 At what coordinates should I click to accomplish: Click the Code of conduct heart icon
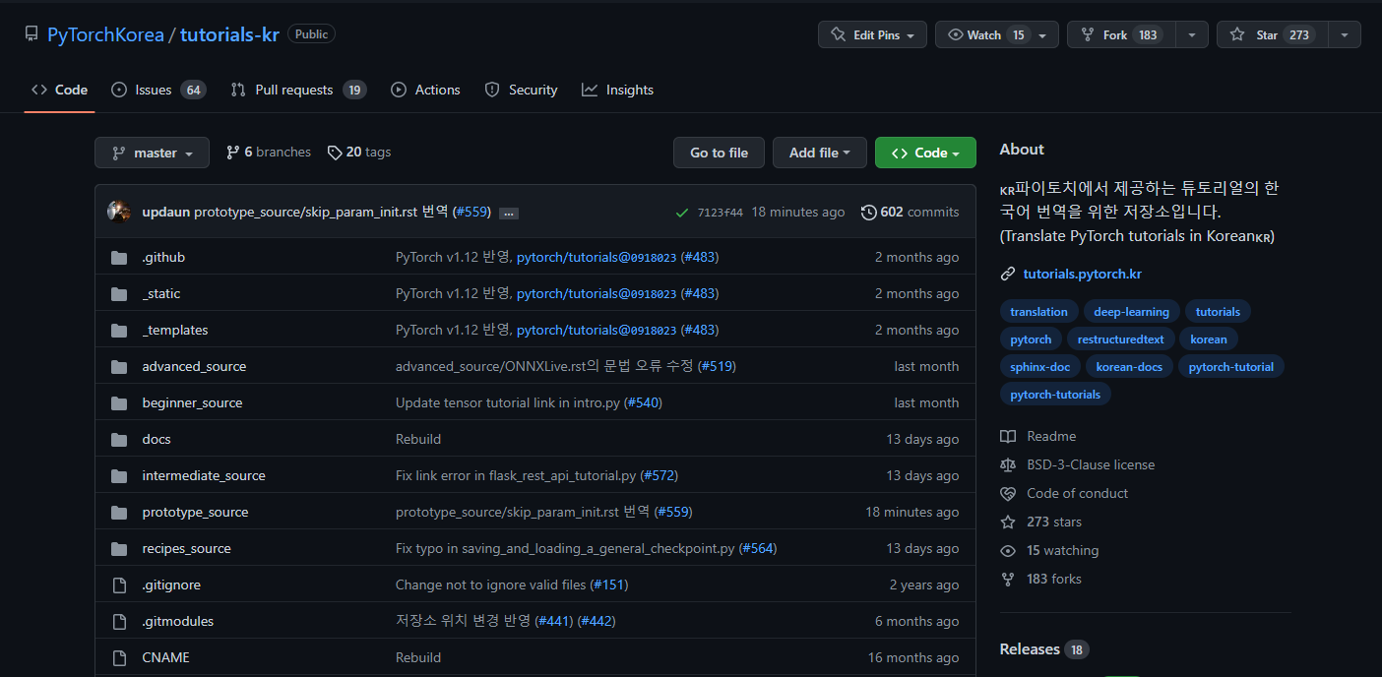1007,493
